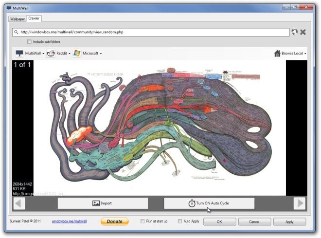Click the 631 KB file size text
Screen dimensions: 321x238
tap(19, 189)
